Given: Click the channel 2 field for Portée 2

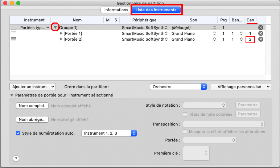Looking at the screenshot, I should click(250, 39).
